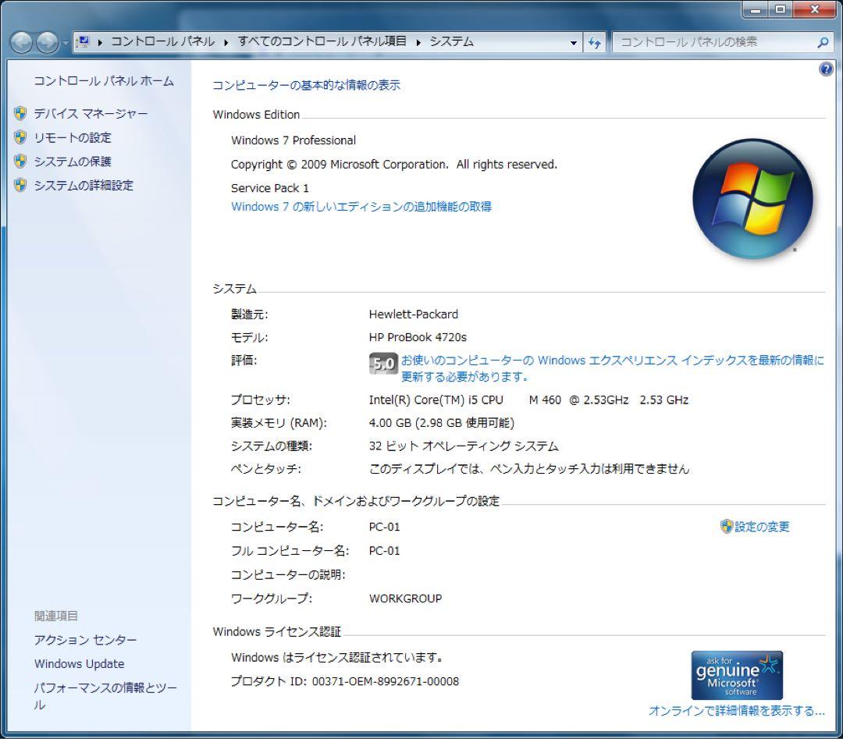
Task: Click text Windows はライセンス認証されています。
Action: coord(338,657)
